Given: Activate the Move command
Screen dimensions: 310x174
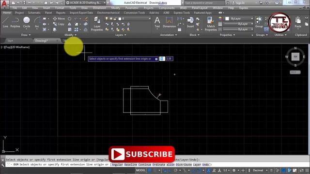Looking at the screenshot, I should [59, 18].
